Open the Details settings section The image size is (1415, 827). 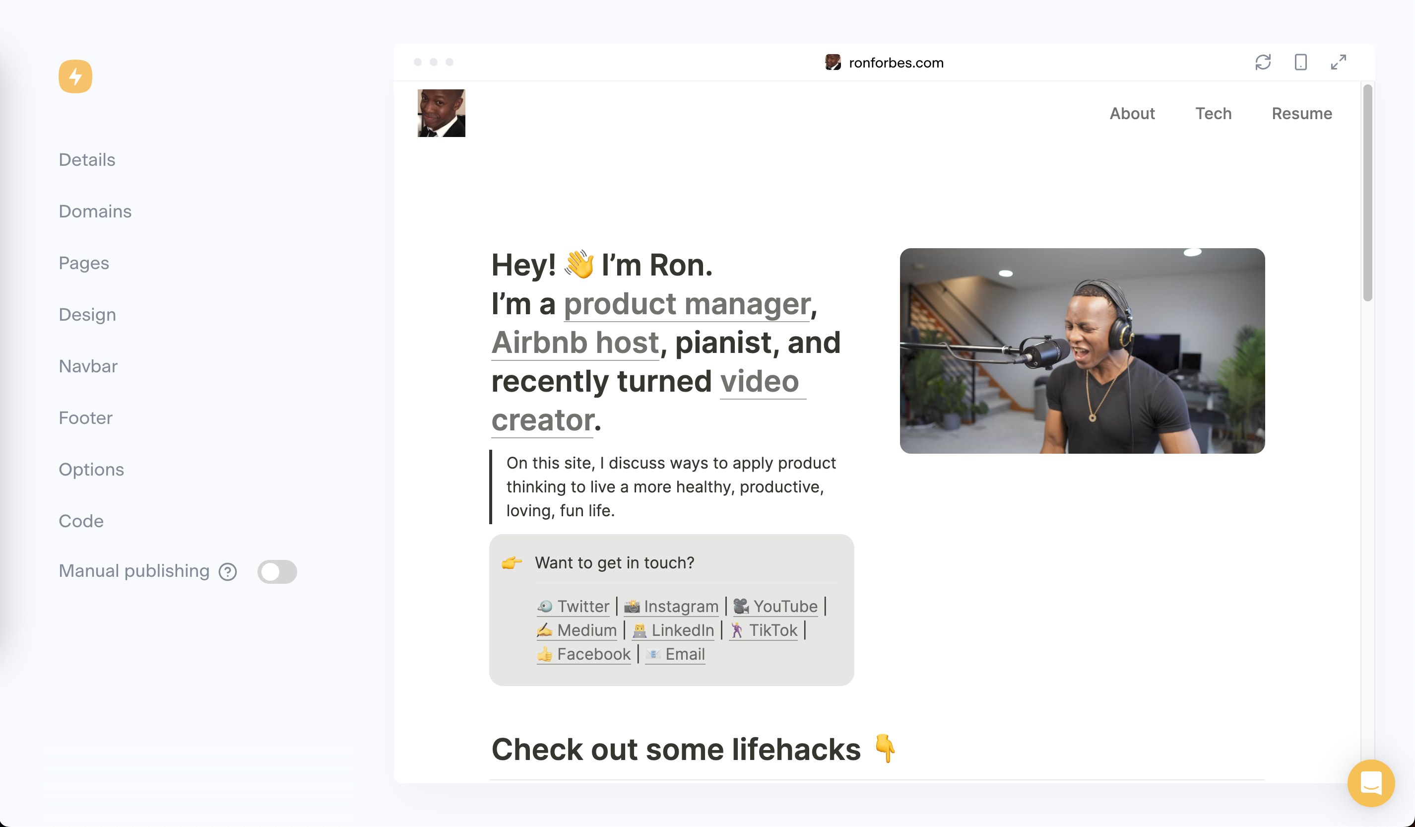pyautogui.click(x=87, y=159)
